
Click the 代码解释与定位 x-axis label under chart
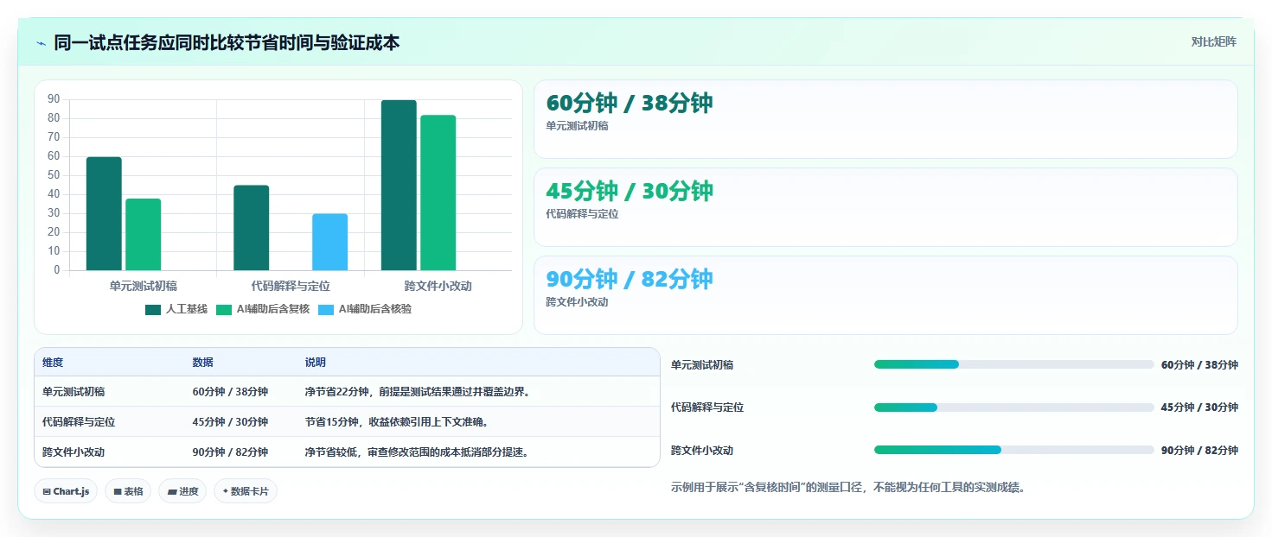(x=291, y=286)
